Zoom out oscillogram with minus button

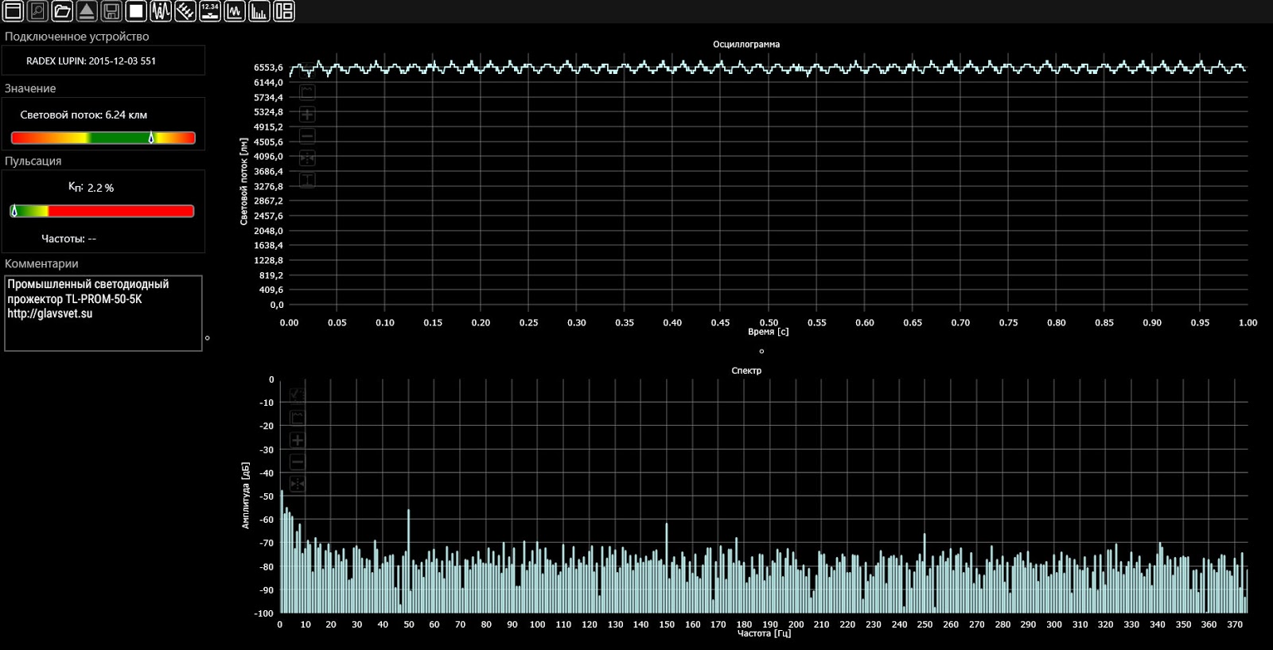(x=307, y=136)
